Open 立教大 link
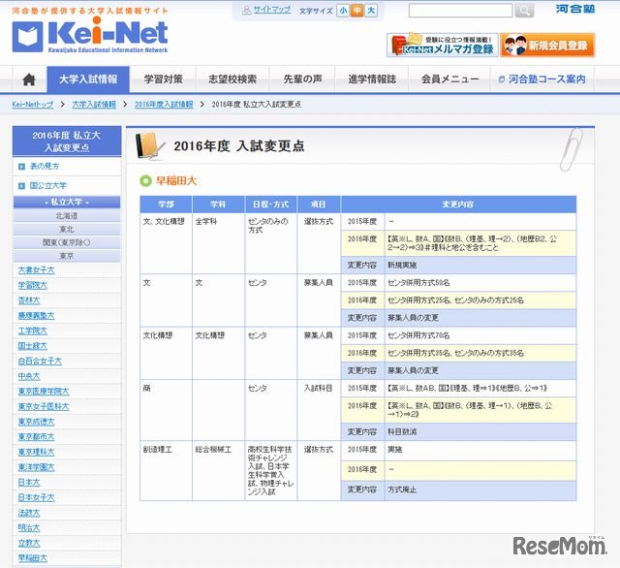The height and width of the screenshot is (568, 620). pos(29,543)
